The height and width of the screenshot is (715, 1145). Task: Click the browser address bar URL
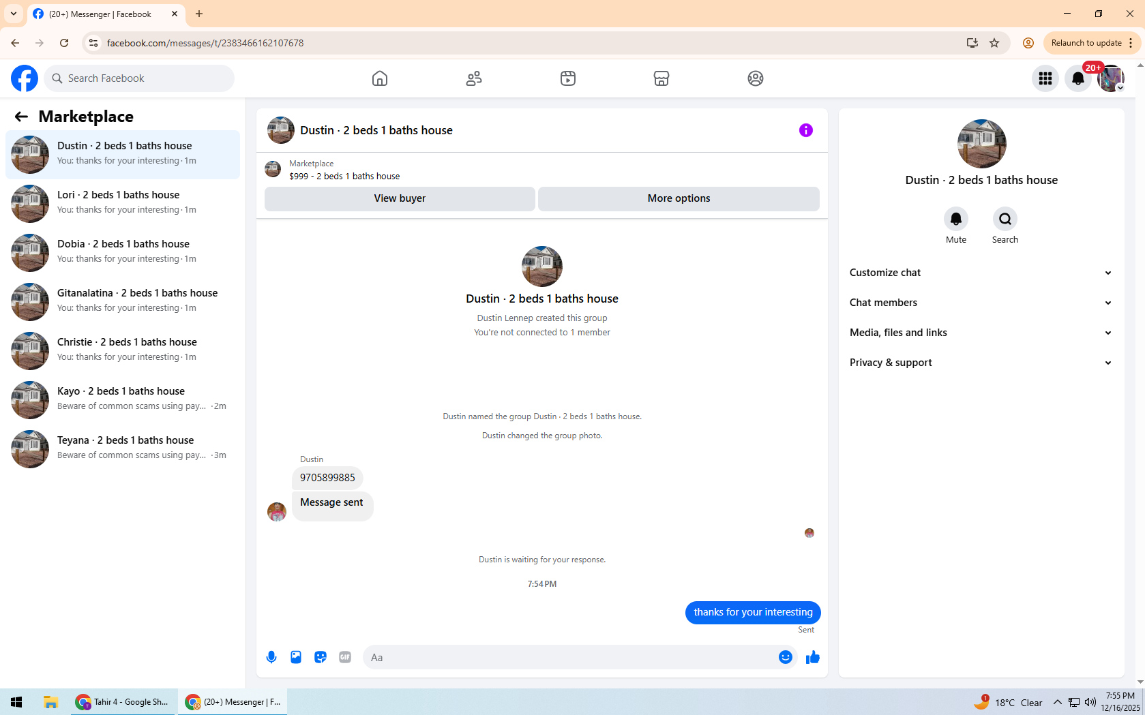pyautogui.click(x=205, y=43)
